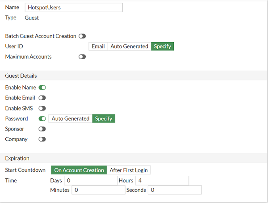
Task: Click the Days input field
Action: pos(91,181)
